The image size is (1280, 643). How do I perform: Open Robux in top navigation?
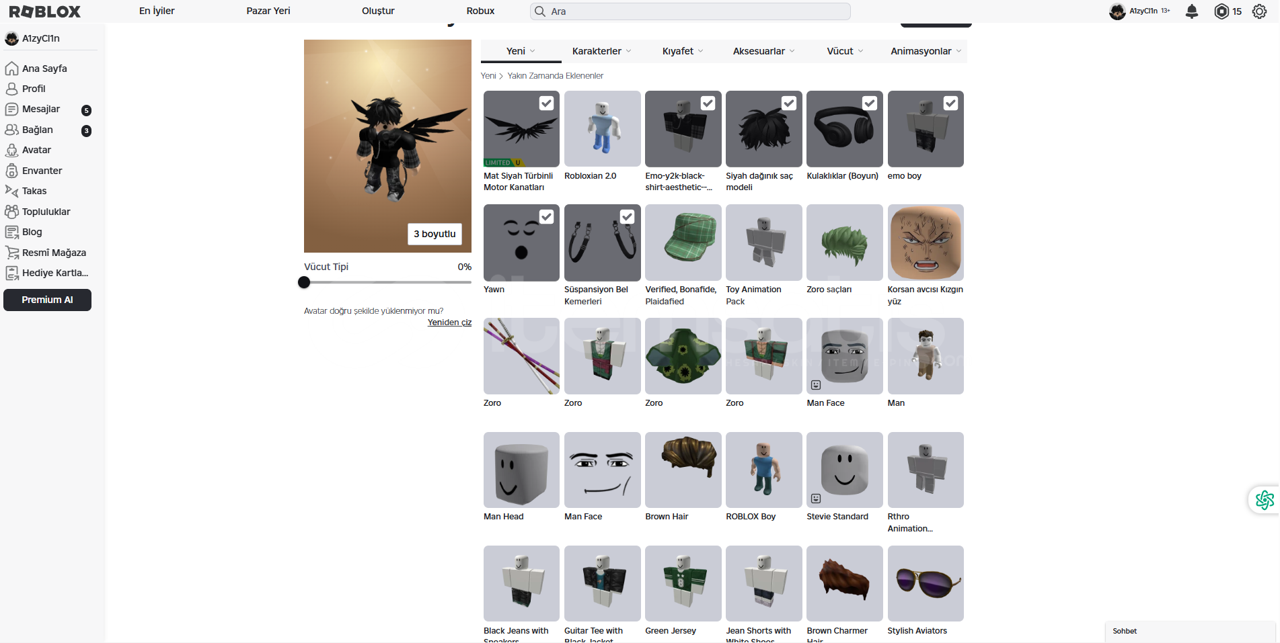coord(480,11)
